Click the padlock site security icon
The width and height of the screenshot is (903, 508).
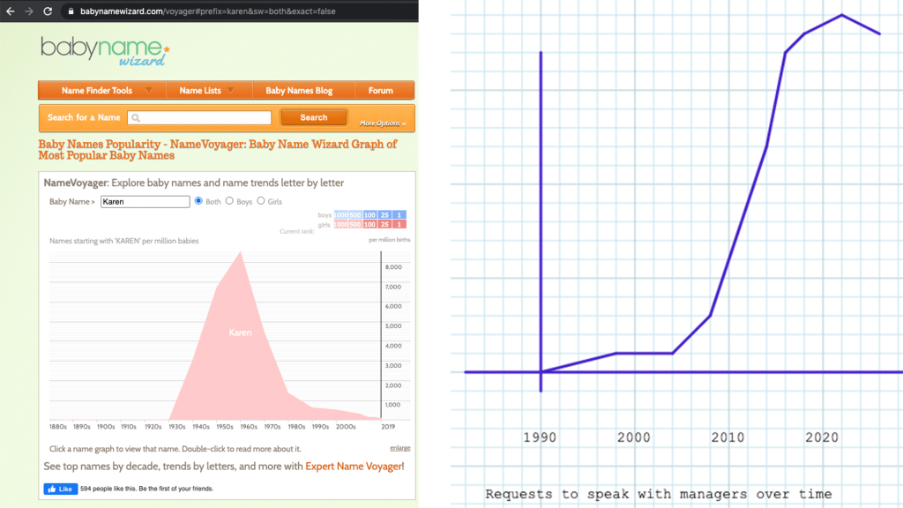point(71,12)
